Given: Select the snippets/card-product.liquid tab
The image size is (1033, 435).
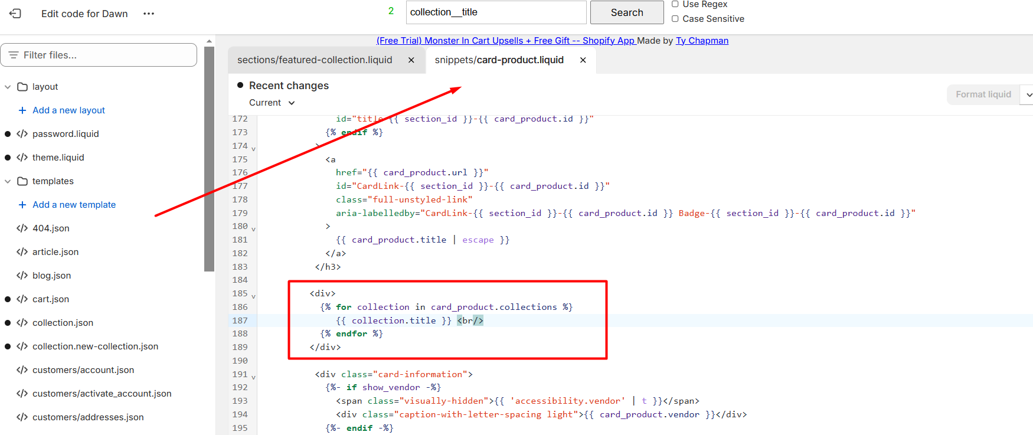Looking at the screenshot, I should point(499,60).
